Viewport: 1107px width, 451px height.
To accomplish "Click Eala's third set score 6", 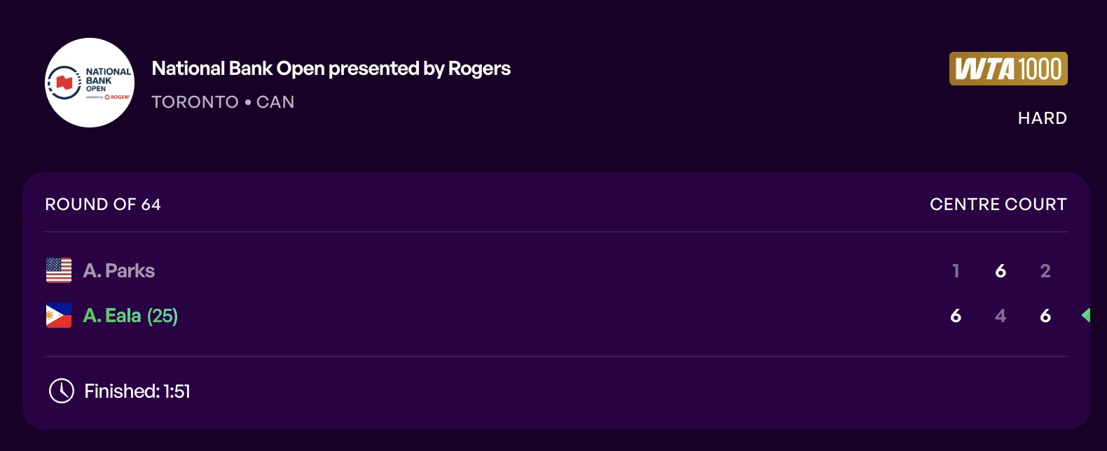I will click(1045, 316).
